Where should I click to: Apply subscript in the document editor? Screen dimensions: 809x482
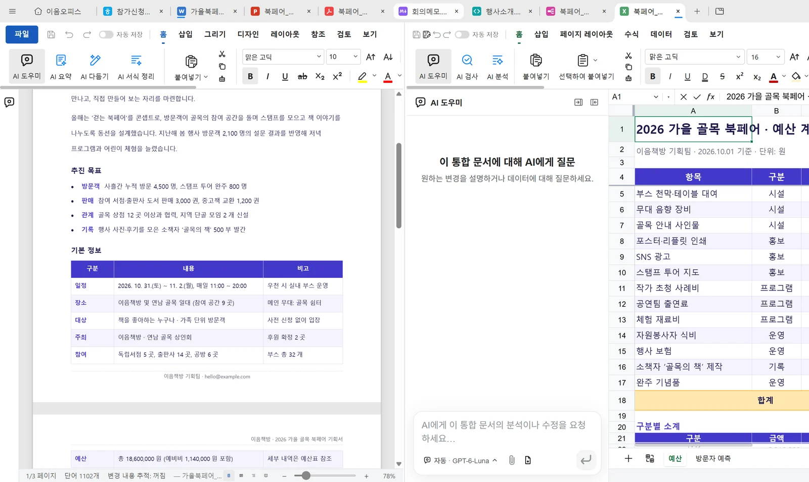320,76
